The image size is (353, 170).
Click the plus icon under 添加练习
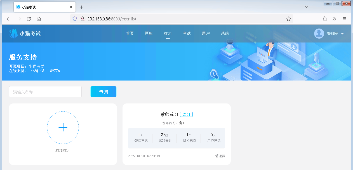coord(63,127)
